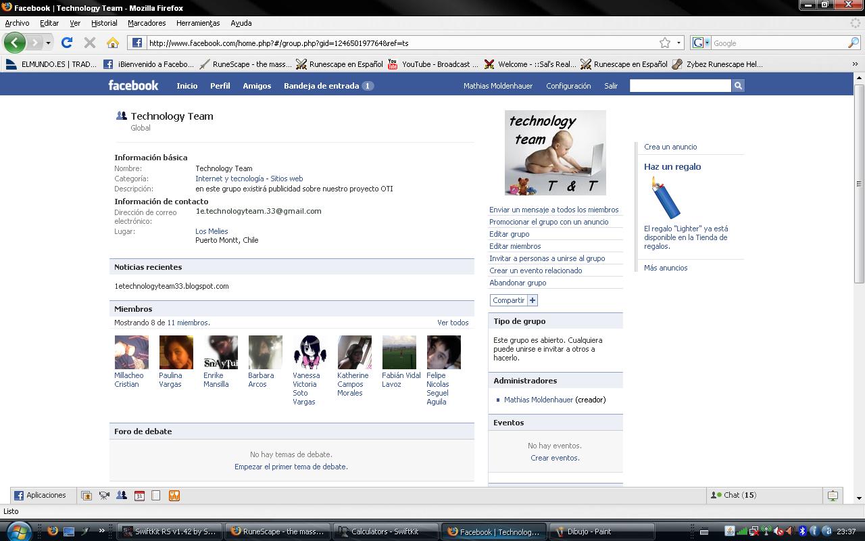
Task: Click the Facebook search magnifier button
Action: 738,86
